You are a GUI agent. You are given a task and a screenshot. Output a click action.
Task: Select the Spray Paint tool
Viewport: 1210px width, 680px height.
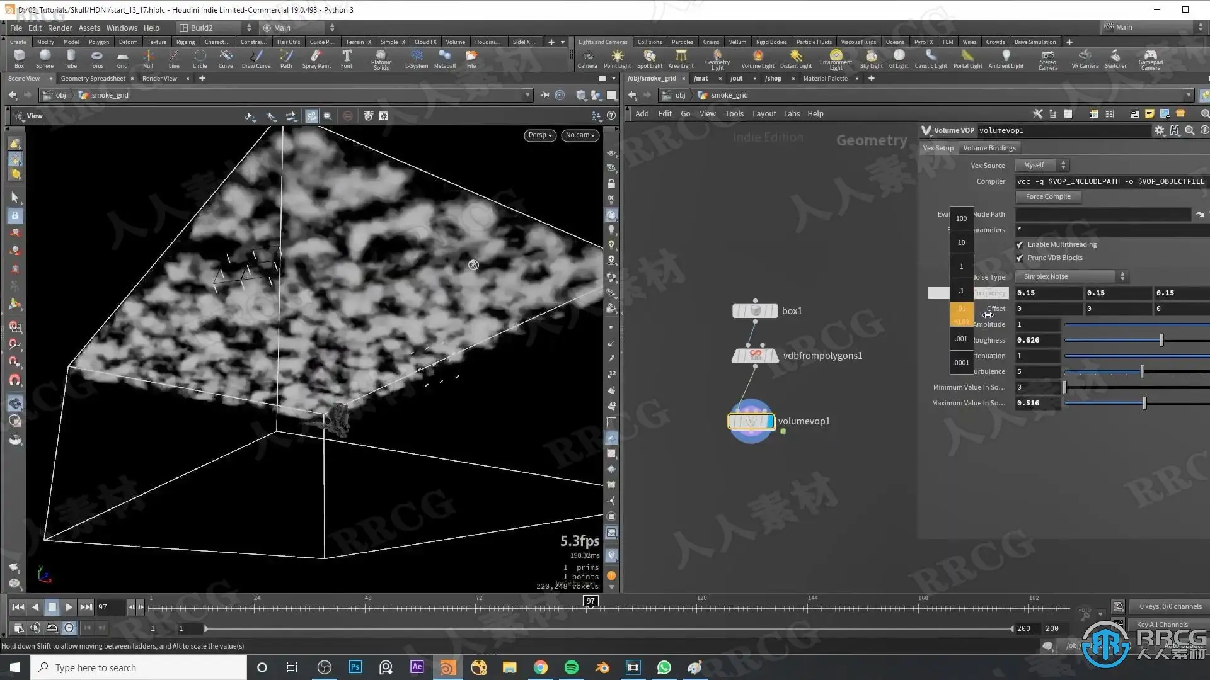tap(316, 58)
